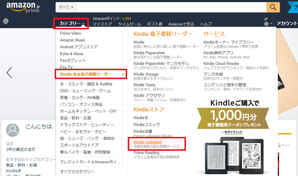
Task: Click 今すぐチェック coupon link
Action: (232, 132)
